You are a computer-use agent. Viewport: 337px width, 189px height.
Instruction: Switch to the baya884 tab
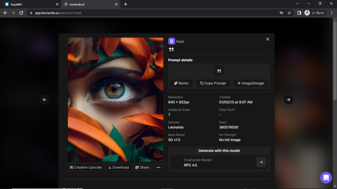pyautogui.click(x=30, y=4)
